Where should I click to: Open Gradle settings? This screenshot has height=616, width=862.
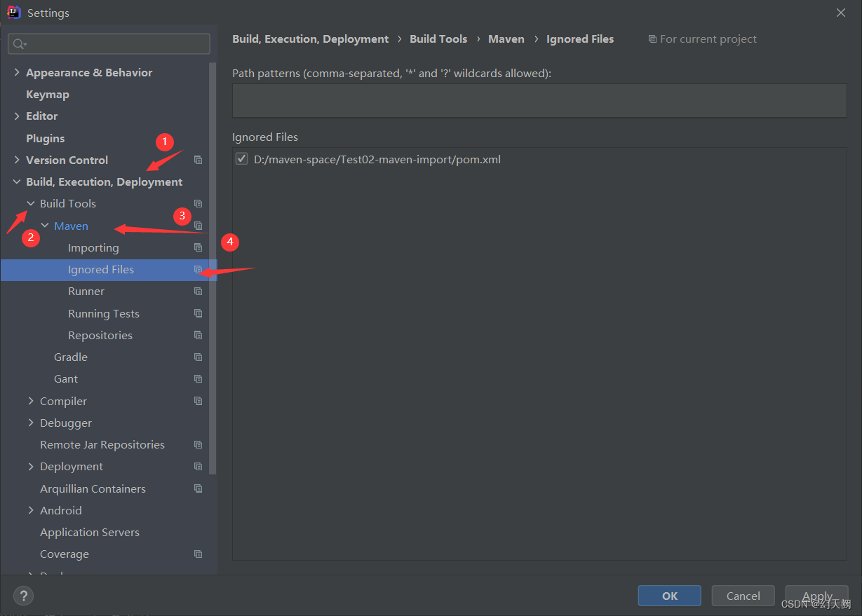(x=71, y=357)
